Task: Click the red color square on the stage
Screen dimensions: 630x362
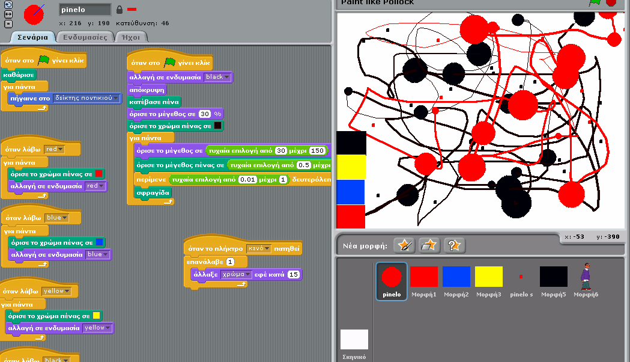Action: 350,216
